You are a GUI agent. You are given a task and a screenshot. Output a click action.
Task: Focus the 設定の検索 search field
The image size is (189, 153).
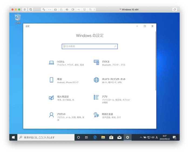point(90,46)
